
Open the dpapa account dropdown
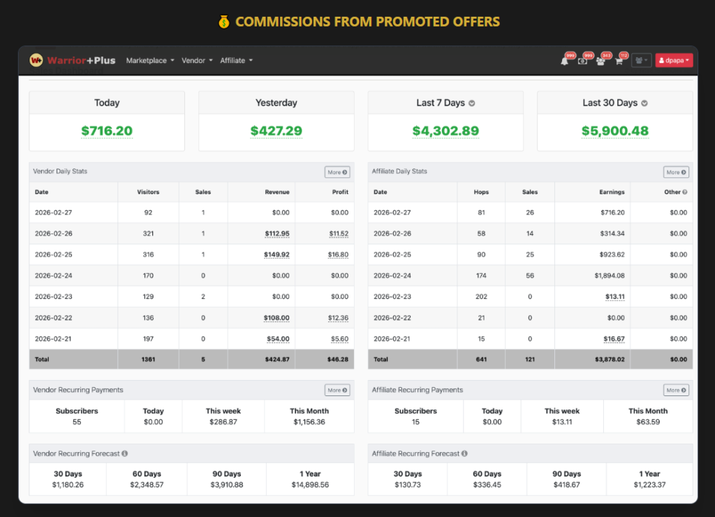coord(674,61)
